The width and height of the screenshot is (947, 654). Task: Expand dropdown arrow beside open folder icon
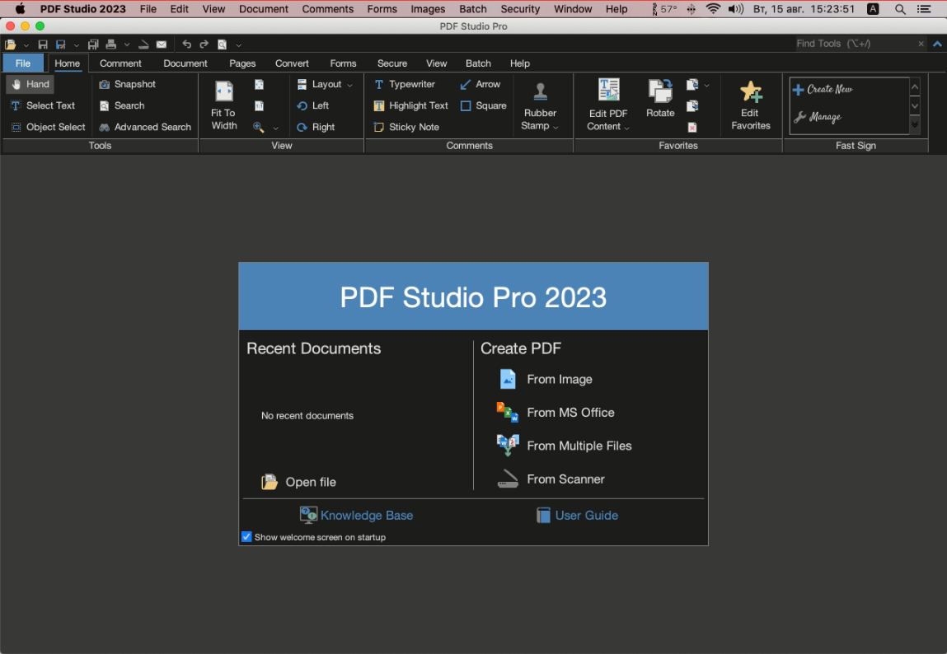pyautogui.click(x=26, y=44)
